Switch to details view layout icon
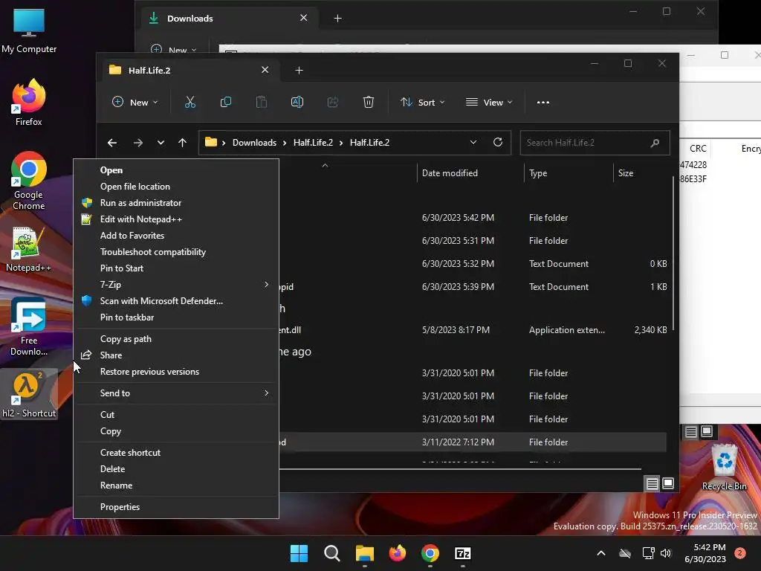The image size is (761, 571). 652,483
